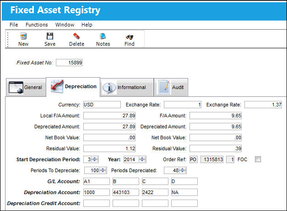This screenshot has height=211, width=287.
Task: Click the toolbar drag handle dots
Action: (8, 39)
